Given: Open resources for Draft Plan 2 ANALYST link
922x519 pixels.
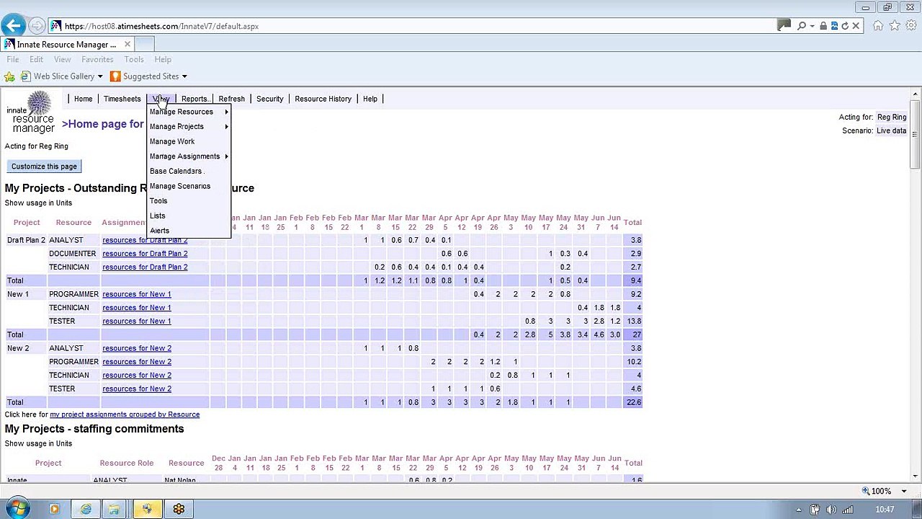Looking at the screenshot, I should click(145, 240).
